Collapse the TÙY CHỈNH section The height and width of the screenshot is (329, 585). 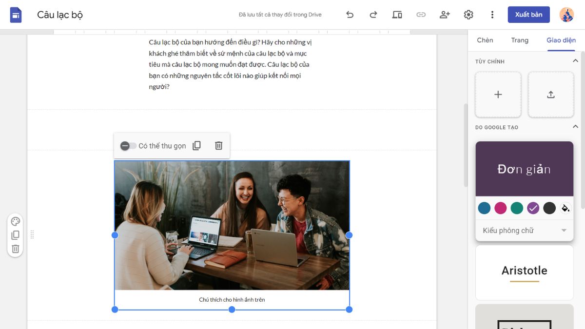click(575, 61)
